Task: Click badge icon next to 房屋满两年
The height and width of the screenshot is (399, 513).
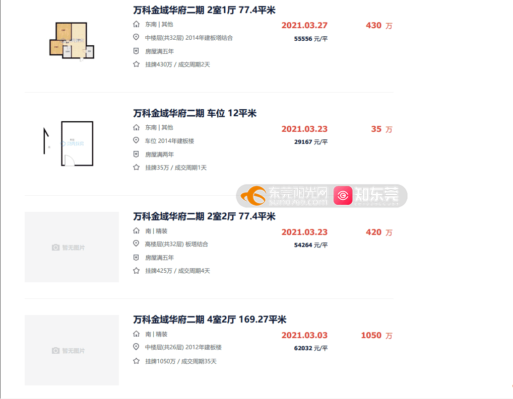Action: [x=137, y=154]
